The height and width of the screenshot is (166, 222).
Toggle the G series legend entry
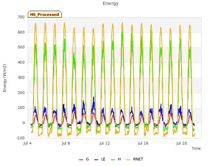84,159
